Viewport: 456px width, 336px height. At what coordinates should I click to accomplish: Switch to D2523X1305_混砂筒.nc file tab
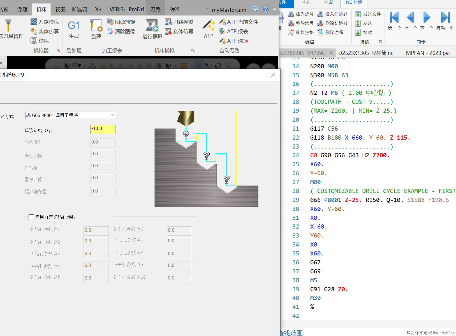point(366,53)
